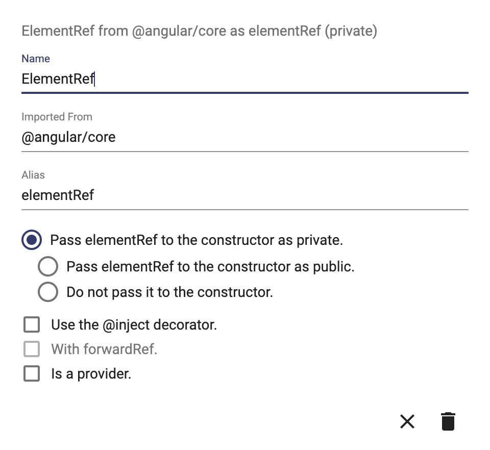
Task: Click the 'Pass elementRef to the constructor as public.' text
Action: pyautogui.click(x=210, y=267)
